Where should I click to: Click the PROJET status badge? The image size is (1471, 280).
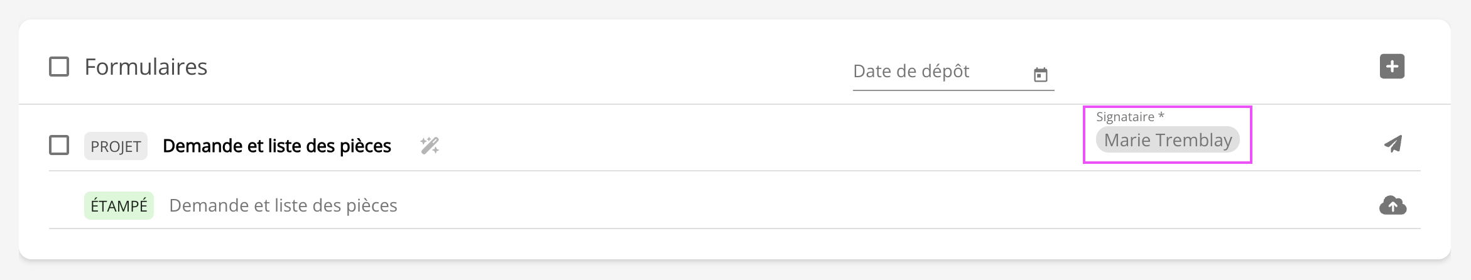(116, 146)
